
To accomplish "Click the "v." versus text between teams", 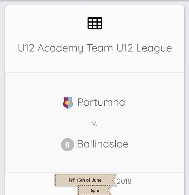I will pos(95,124).
